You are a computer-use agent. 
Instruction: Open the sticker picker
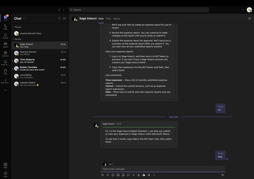click(x=123, y=175)
